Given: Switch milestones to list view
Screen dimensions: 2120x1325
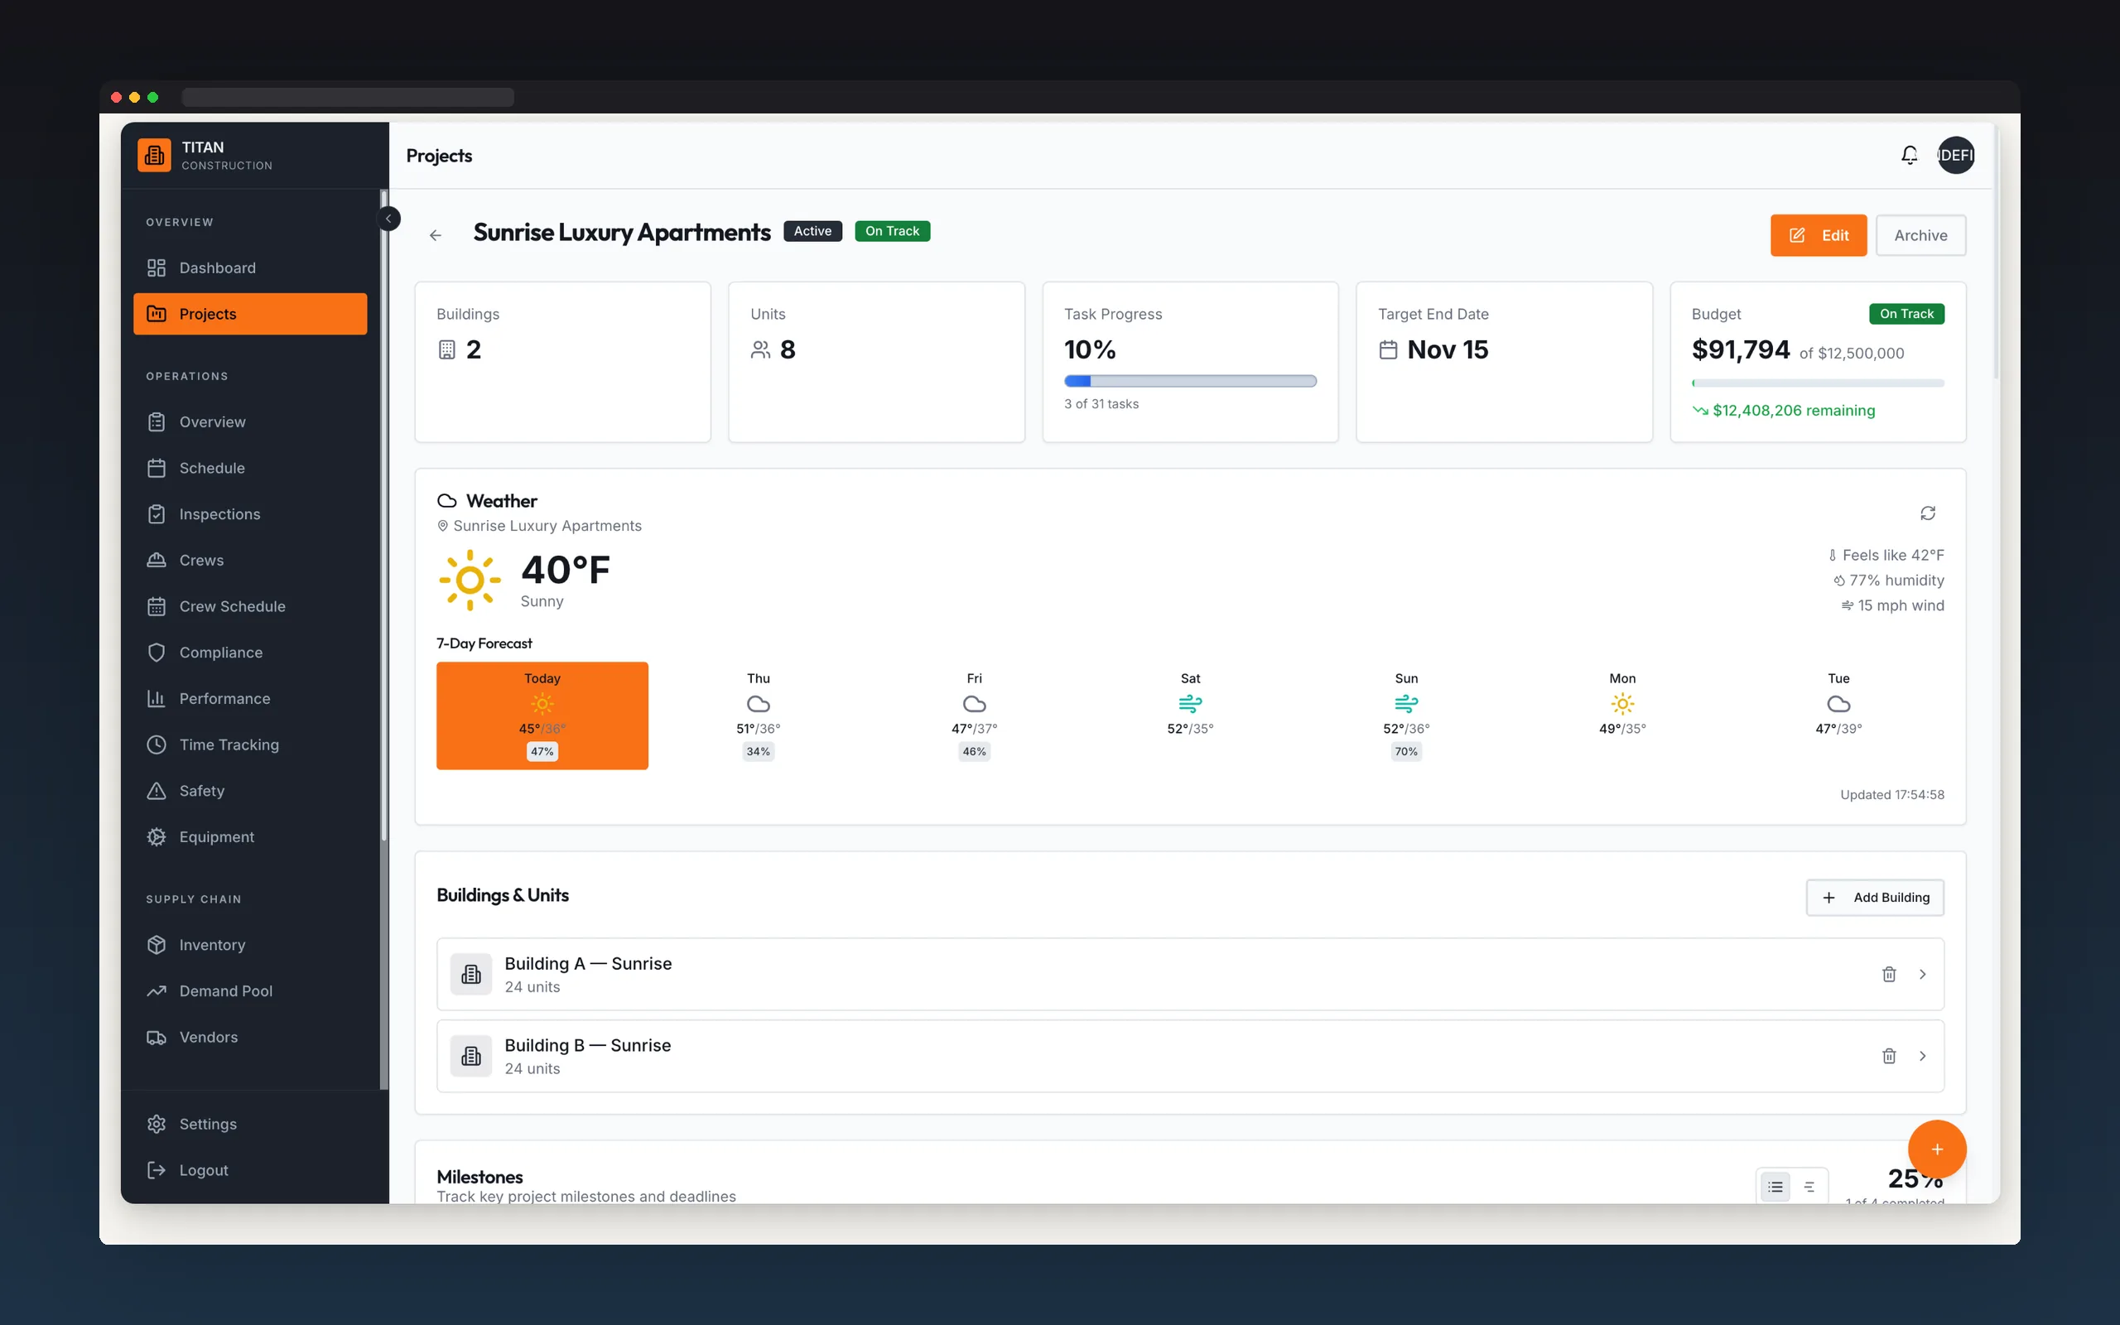Looking at the screenshot, I should click(1775, 1187).
